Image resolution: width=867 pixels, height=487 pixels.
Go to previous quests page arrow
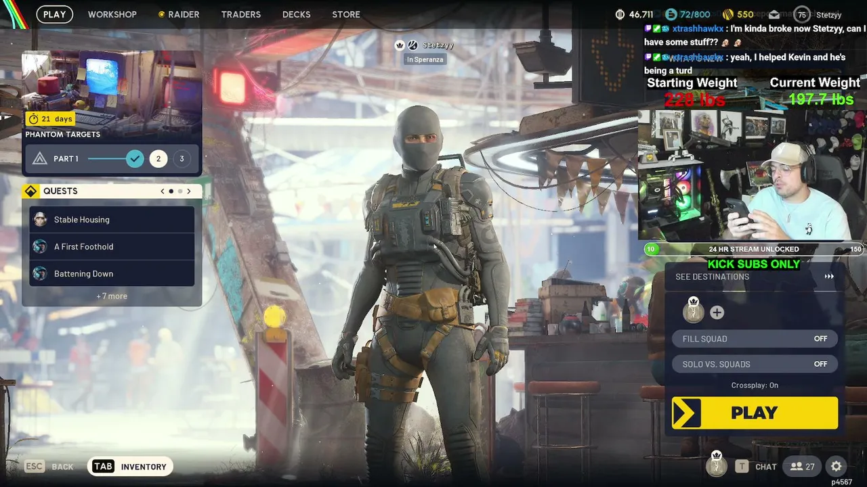pos(163,191)
